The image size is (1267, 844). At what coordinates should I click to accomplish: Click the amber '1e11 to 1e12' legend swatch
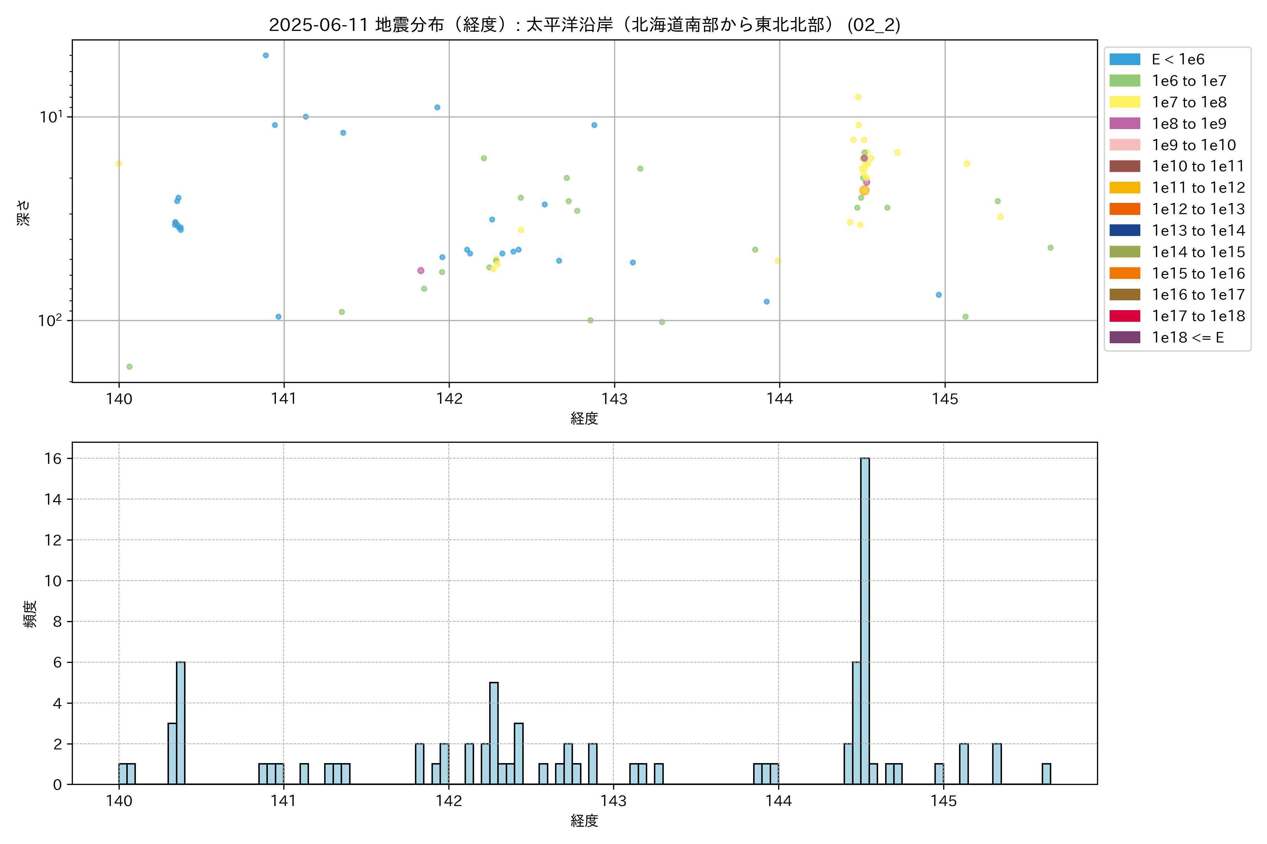click(x=1125, y=188)
